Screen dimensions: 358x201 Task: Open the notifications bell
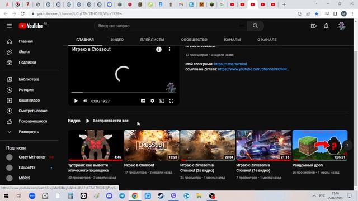(x=326, y=26)
